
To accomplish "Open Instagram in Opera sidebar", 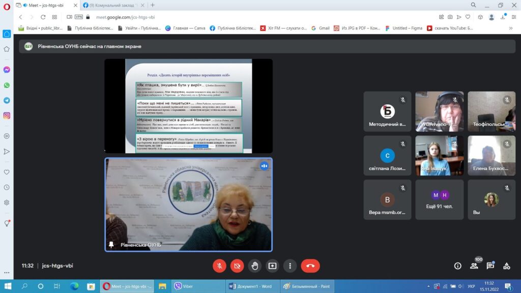I will point(7,115).
